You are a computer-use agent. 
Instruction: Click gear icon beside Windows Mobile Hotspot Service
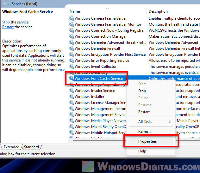pyautogui.click(x=72, y=132)
